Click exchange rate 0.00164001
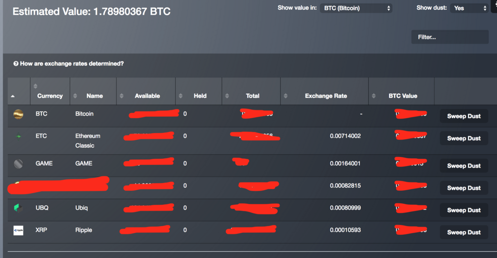The height and width of the screenshot is (258, 497). pyautogui.click(x=345, y=163)
